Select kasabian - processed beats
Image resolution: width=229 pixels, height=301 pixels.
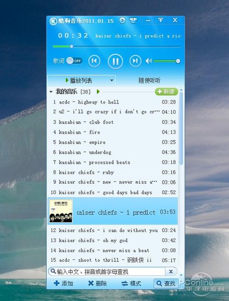tap(114, 162)
